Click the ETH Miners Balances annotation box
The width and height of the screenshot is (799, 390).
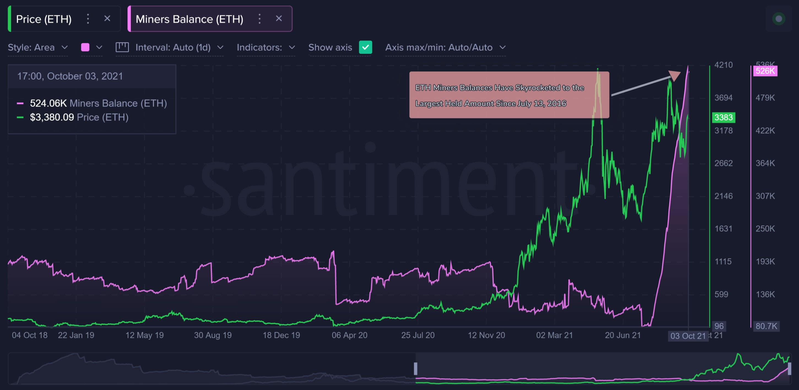click(509, 95)
